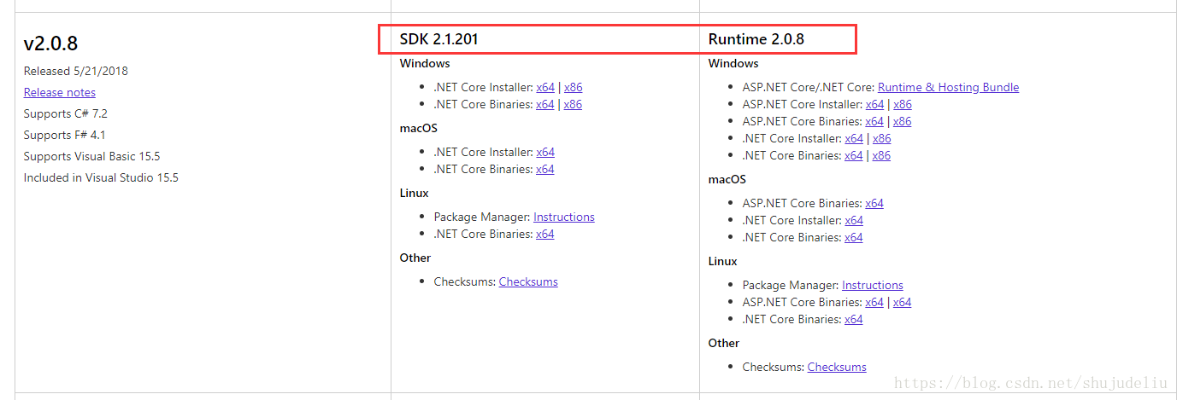This screenshot has width=1177, height=400.
Task: Download SDK Windows .NET Core Installer x64
Action: (x=545, y=87)
